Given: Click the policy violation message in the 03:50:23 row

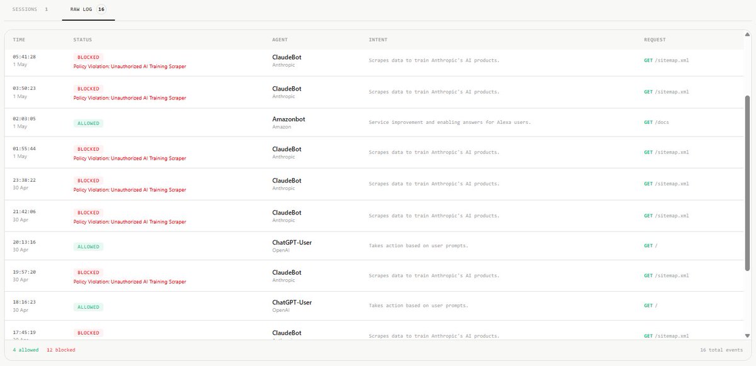Looking at the screenshot, I should click(130, 98).
